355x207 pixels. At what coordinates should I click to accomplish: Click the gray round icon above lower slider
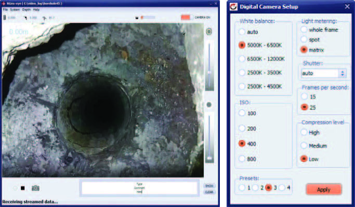pos(209,105)
